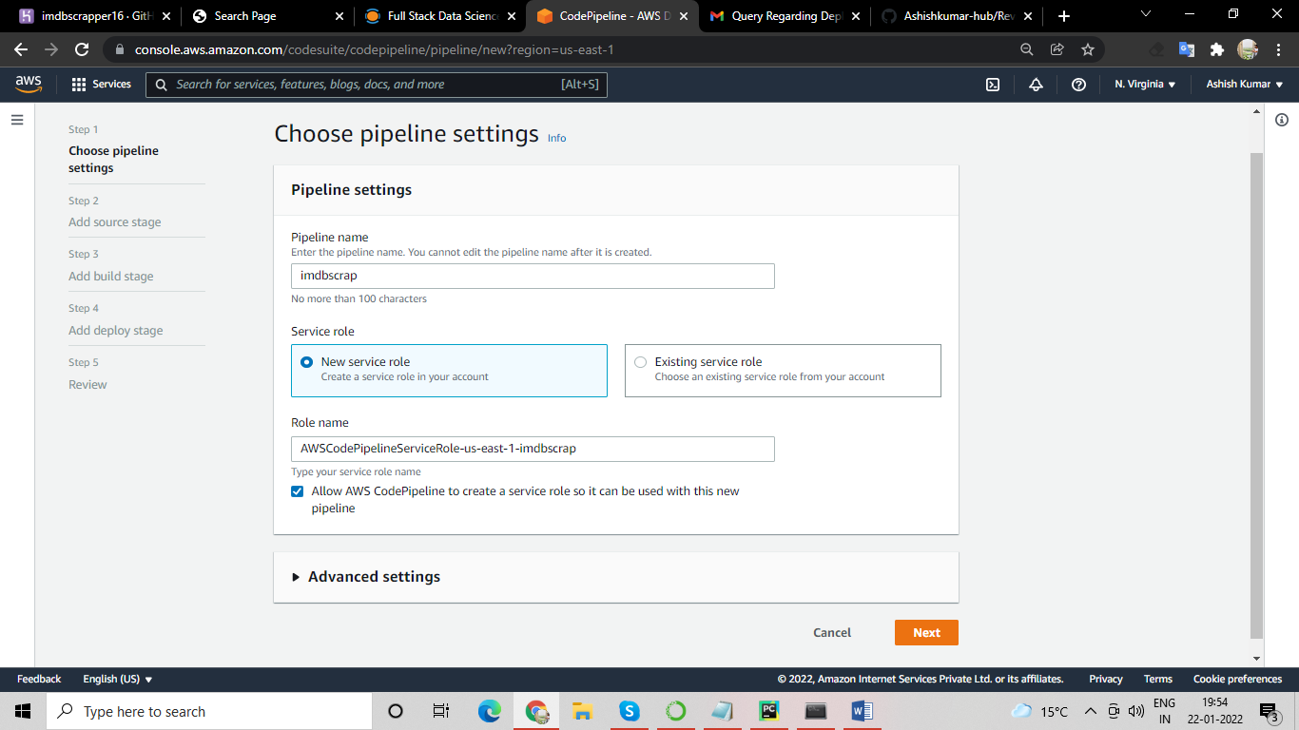Click the 'Add source stage' step text
The height and width of the screenshot is (730, 1299).
point(115,222)
